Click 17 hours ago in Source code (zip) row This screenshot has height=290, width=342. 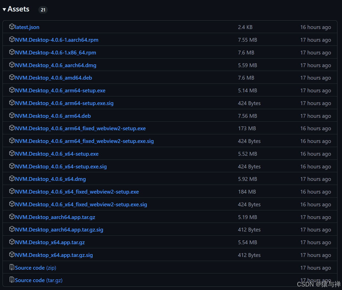pyautogui.click(x=316, y=268)
